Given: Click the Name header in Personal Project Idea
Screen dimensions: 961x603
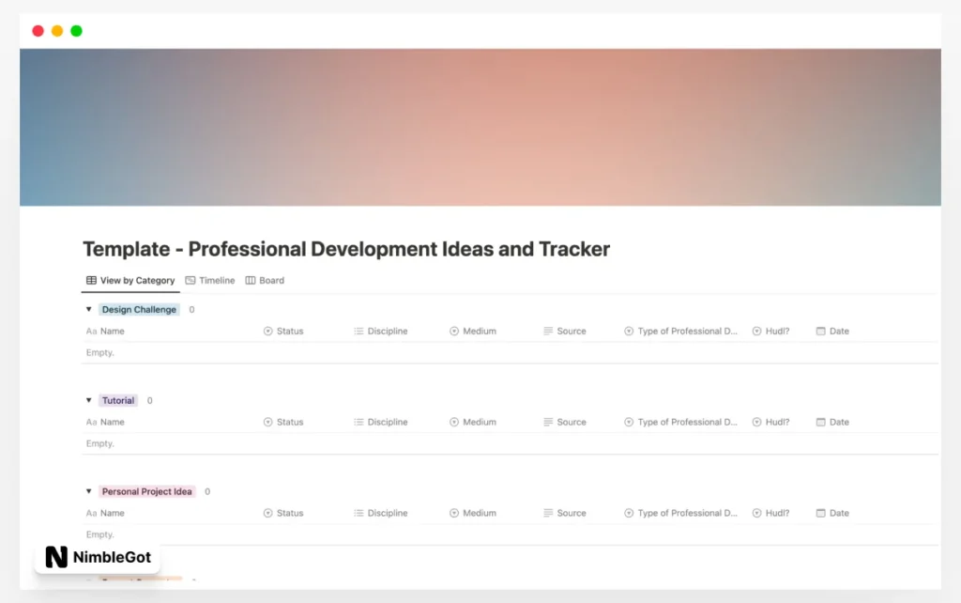Looking at the screenshot, I should (x=105, y=513).
